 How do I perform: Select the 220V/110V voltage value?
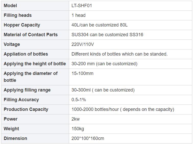click(83, 44)
